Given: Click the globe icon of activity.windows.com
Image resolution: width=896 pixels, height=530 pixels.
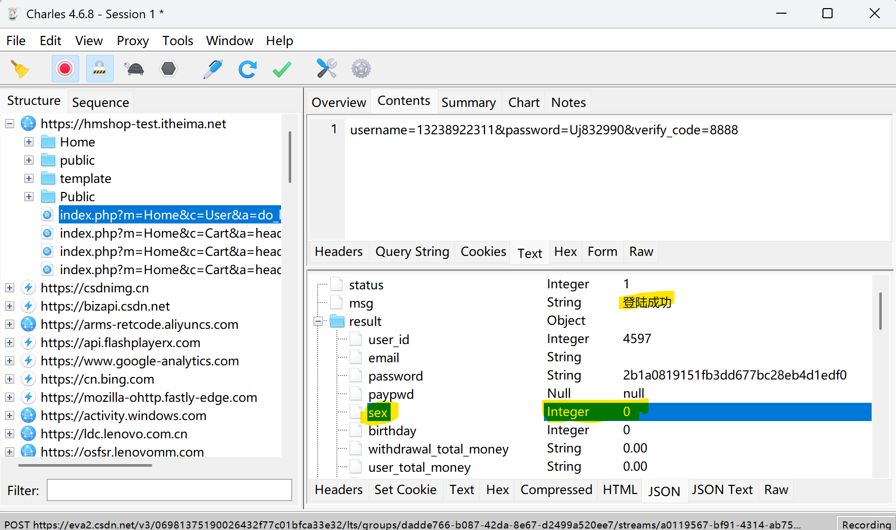Looking at the screenshot, I should [x=28, y=415].
